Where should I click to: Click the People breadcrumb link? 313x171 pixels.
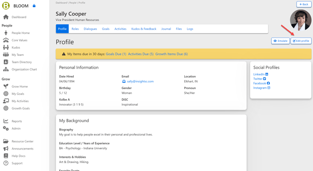73,3
